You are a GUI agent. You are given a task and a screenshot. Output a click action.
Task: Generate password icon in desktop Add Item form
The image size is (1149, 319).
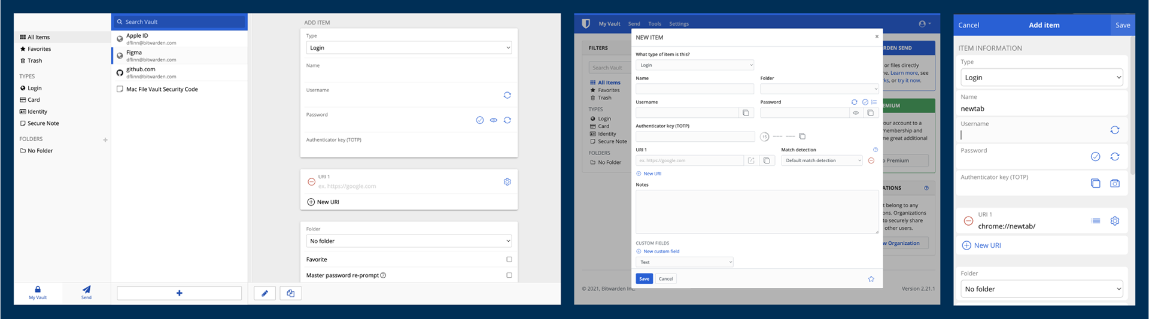(x=507, y=120)
